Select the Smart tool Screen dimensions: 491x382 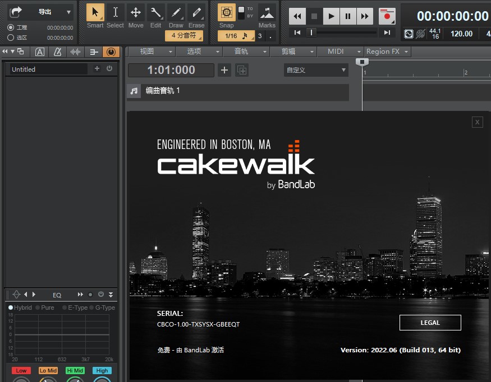click(x=95, y=12)
